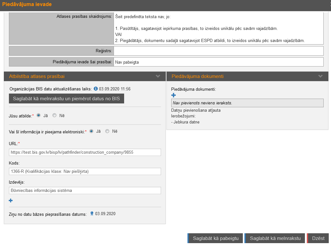Screen dimensions: 331x246
Task: Select Jā for Jūsu atbilde
Action: click(x=39, y=116)
